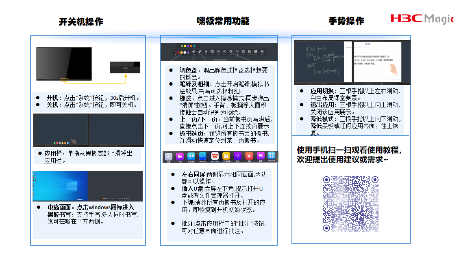463x253 pixels.
Task: Select the eraser (橡皮) tool
Action: point(200,51)
